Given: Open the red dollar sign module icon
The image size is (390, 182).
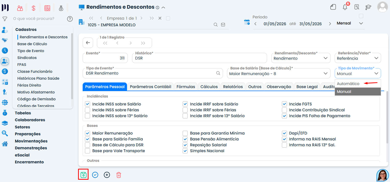Looking at the screenshot, I should 33,8.
